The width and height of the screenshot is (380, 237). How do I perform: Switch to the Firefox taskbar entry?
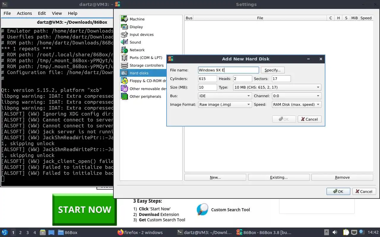tap(140, 232)
